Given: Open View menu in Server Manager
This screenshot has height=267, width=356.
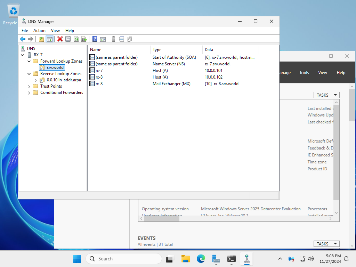Looking at the screenshot, I should click(322, 73).
